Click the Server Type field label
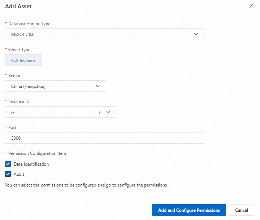The height and width of the screenshot is (220, 260). pos(19,50)
